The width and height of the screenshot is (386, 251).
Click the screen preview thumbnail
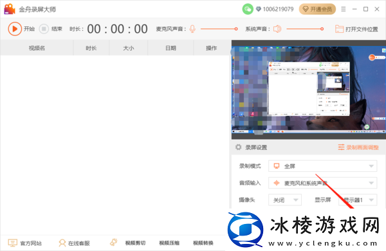tap(309, 89)
